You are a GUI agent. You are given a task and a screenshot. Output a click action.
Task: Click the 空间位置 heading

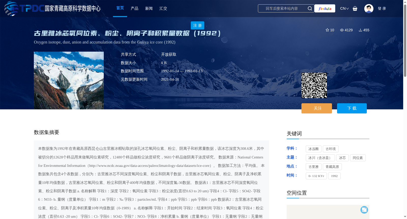(x=297, y=193)
